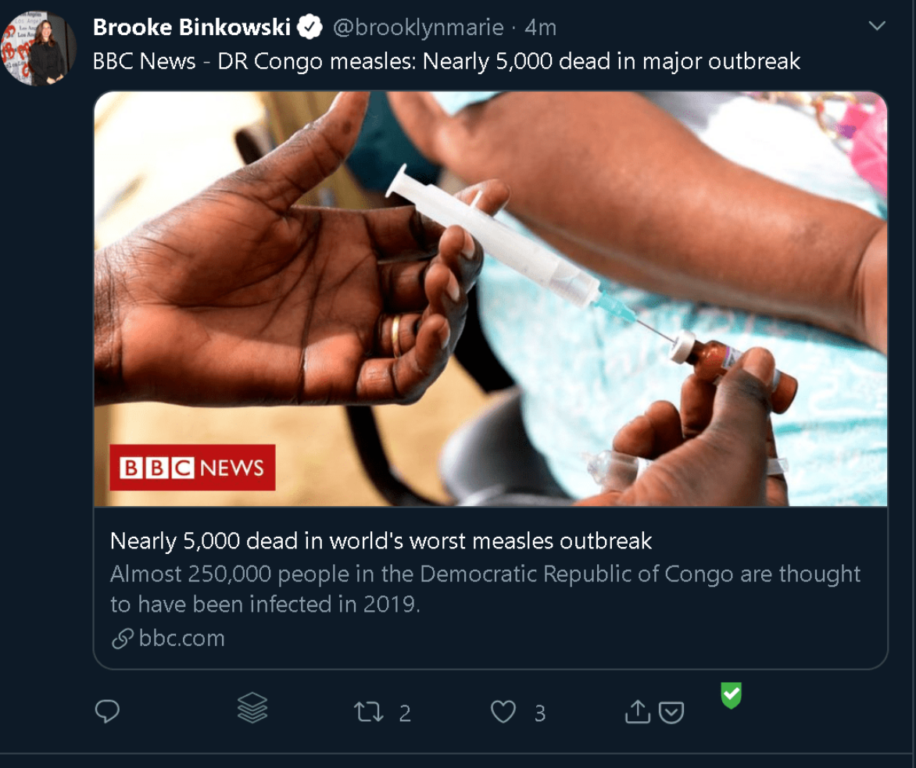Click the like count number 3
Screen dimensions: 916x768
click(x=540, y=713)
